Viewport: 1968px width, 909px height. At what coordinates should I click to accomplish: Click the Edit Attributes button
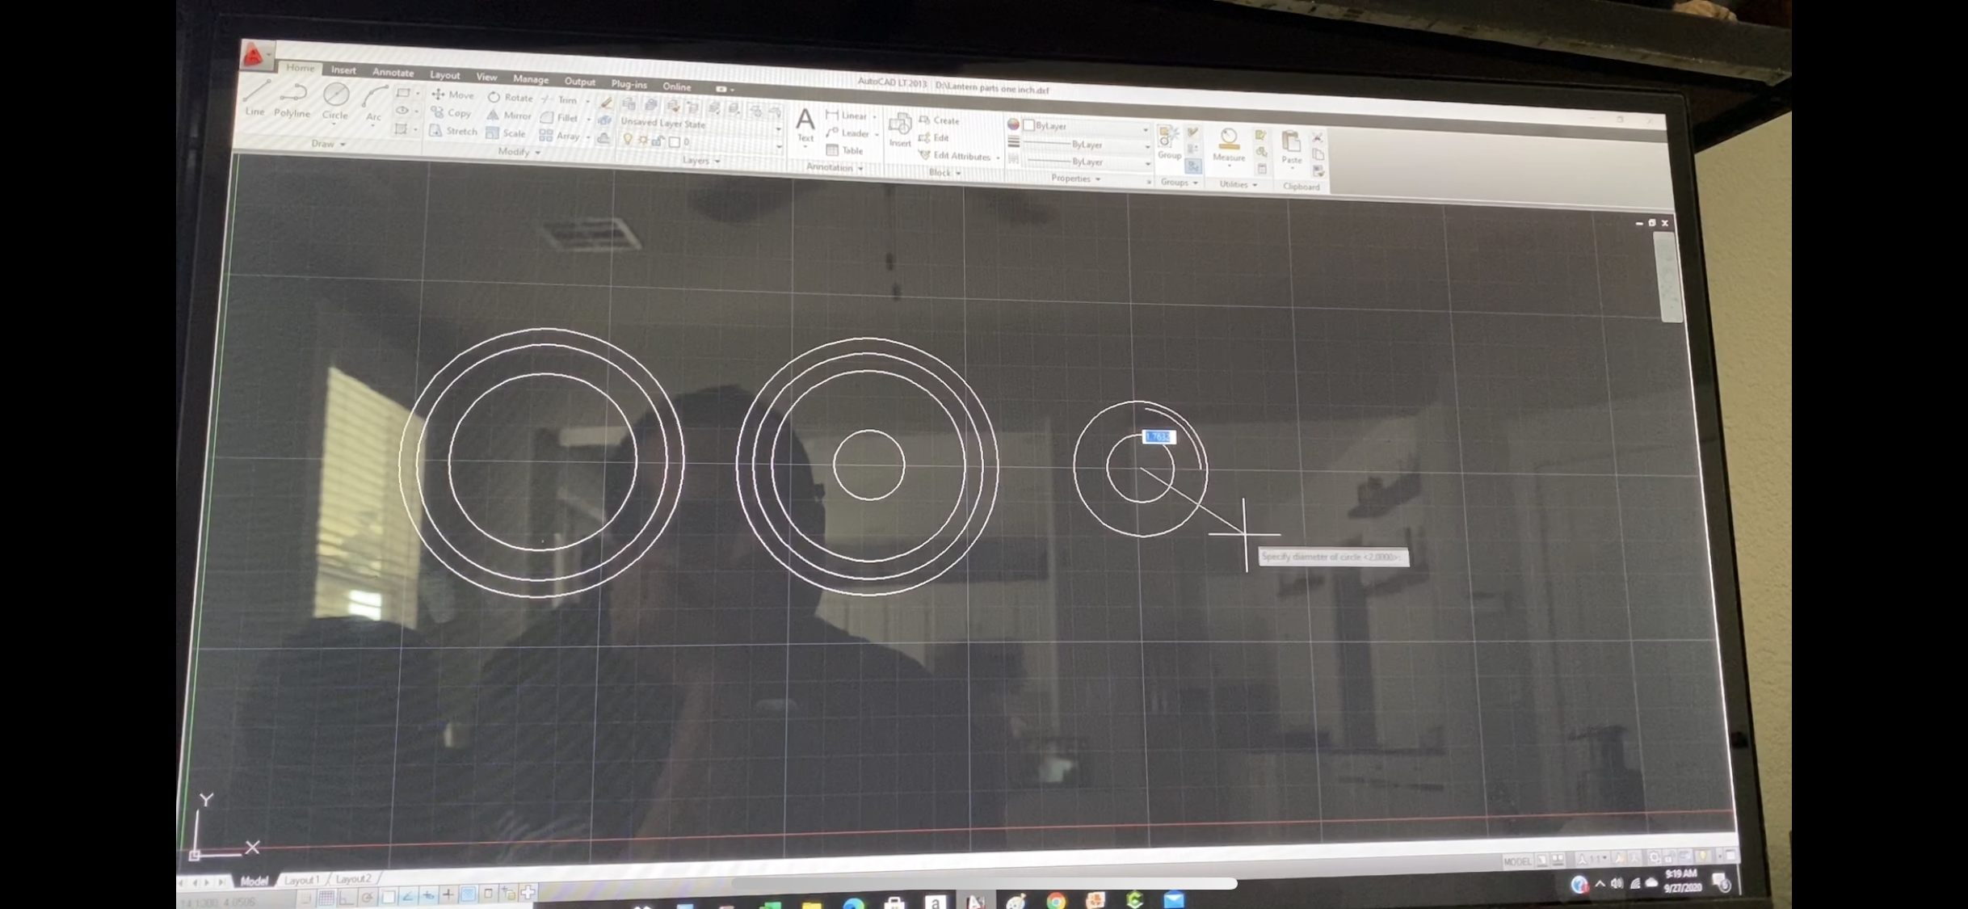(957, 156)
